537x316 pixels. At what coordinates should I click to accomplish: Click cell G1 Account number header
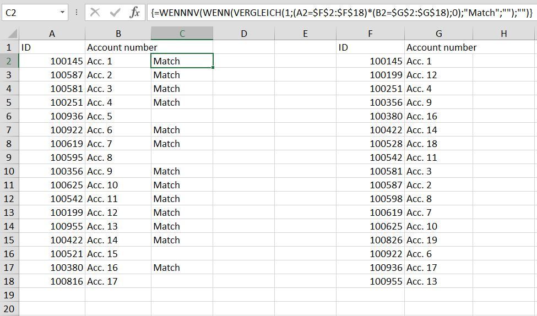(x=439, y=47)
